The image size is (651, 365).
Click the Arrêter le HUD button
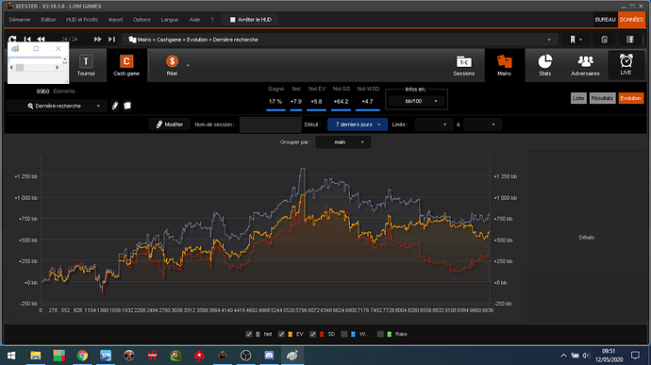[x=250, y=20]
